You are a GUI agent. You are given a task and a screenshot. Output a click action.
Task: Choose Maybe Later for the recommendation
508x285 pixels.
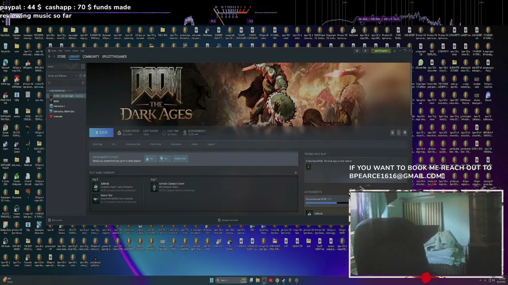pyautogui.click(x=180, y=158)
